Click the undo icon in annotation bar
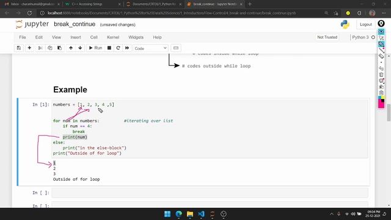 click(x=381, y=68)
